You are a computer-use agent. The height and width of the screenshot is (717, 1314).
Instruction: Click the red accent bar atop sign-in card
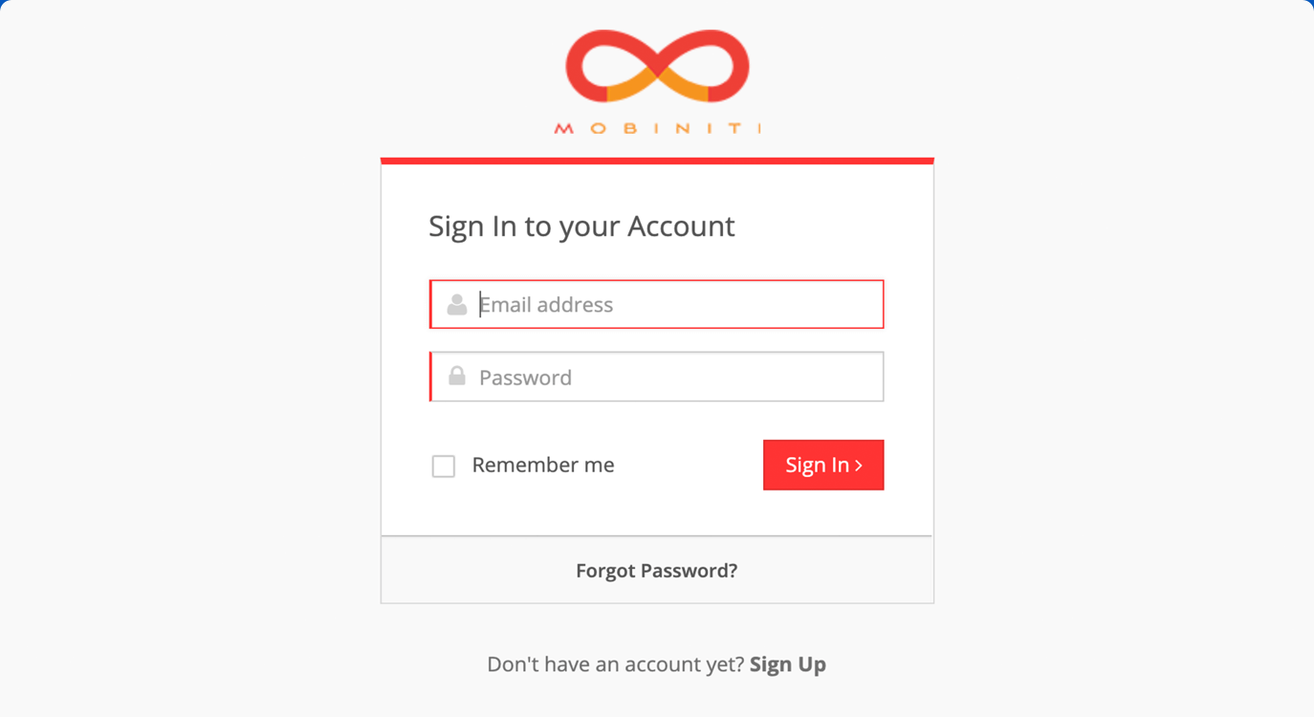[x=657, y=161]
